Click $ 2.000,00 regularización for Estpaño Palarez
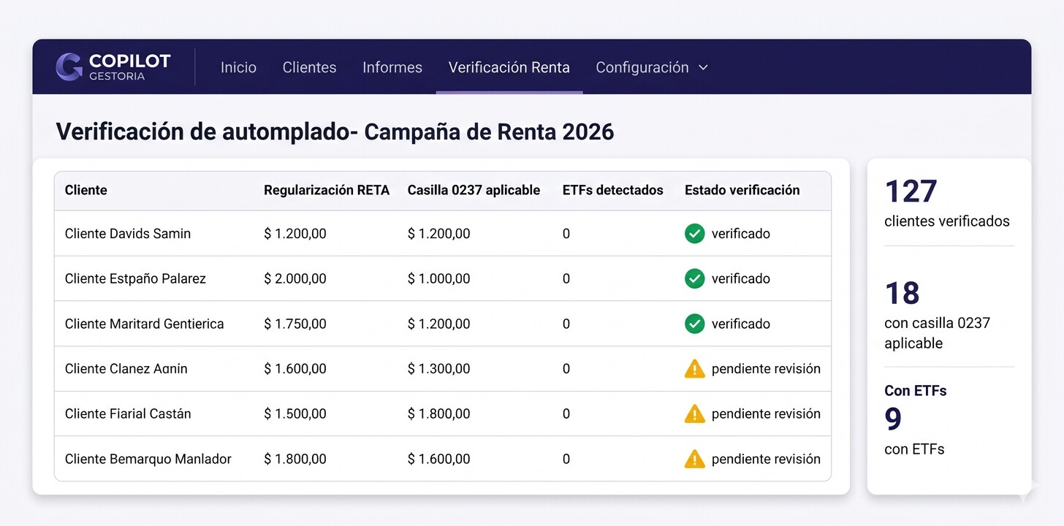1064x526 pixels. (295, 278)
